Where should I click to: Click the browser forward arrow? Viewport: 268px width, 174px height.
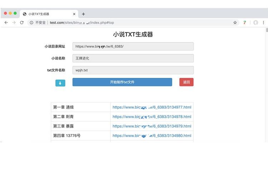tap(14, 23)
